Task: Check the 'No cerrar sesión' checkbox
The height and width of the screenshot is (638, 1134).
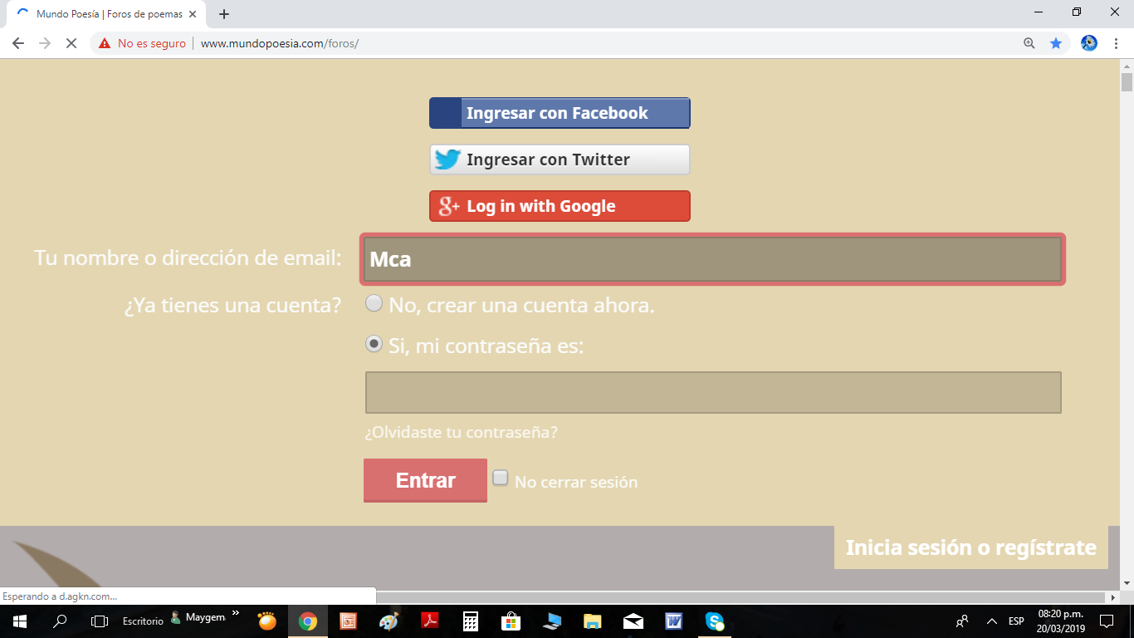Action: (x=501, y=478)
